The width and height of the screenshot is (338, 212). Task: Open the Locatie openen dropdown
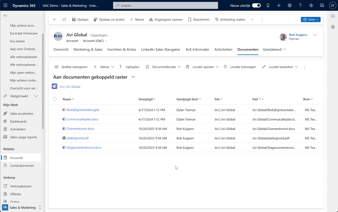click(202, 67)
